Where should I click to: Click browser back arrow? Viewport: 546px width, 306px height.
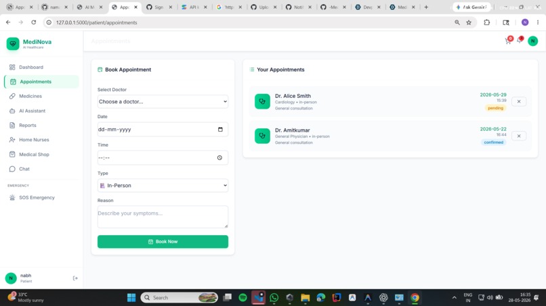click(8, 22)
